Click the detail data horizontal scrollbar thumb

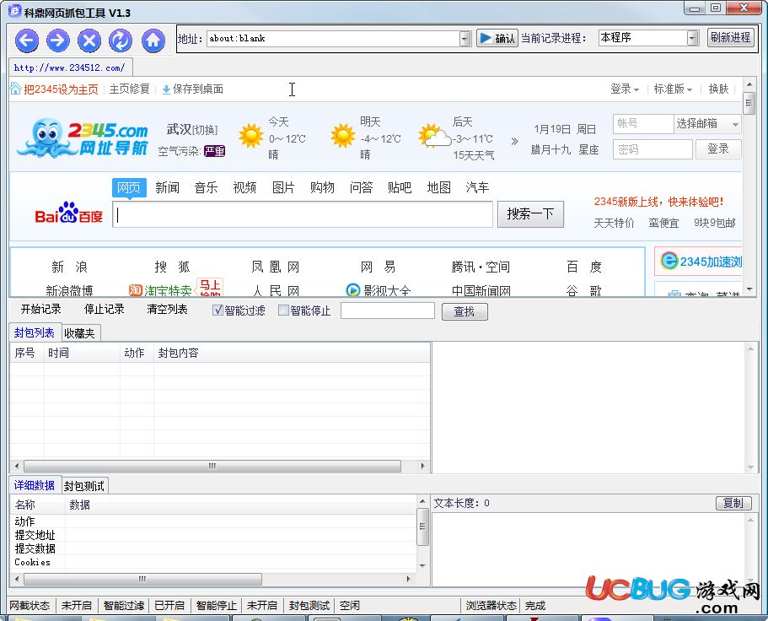[142, 579]
